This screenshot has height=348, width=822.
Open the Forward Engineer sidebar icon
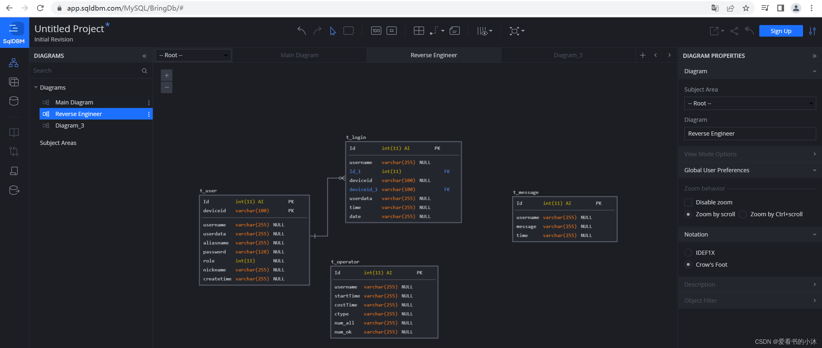[x=14, y=190]
